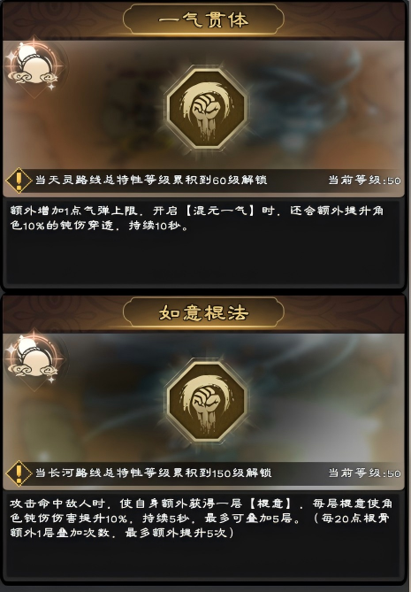Click the 每20点根骨 note in second description
Viewport: 411px width, 592px height.
(355, 519)
